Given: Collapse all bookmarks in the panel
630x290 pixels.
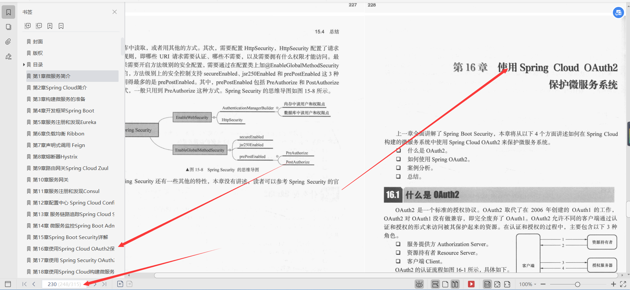Looking at the screenshot, I should (39, 26).
